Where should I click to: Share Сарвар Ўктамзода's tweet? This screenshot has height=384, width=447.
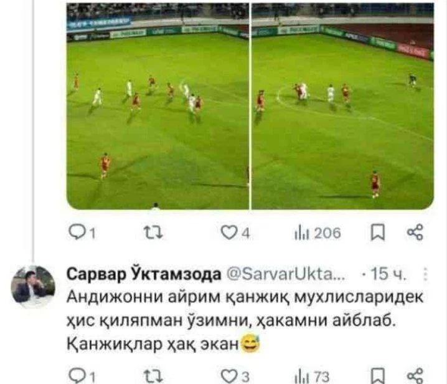[x=415, y=377]
